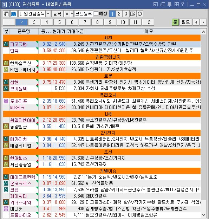Select the 프롬바이오 stock name
209x219 pixels.
[21, 215]
